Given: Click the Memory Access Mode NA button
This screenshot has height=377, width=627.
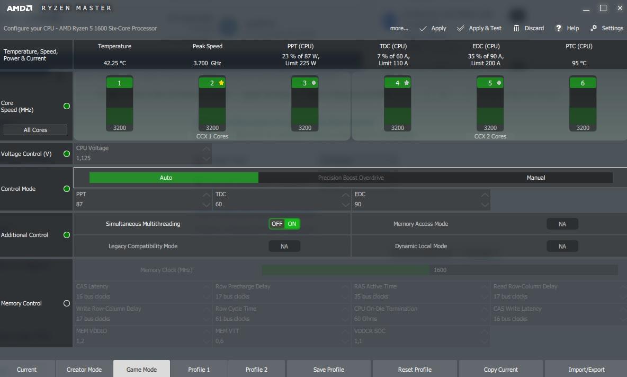Looking at the screenshot, I should tap(562, 224).
